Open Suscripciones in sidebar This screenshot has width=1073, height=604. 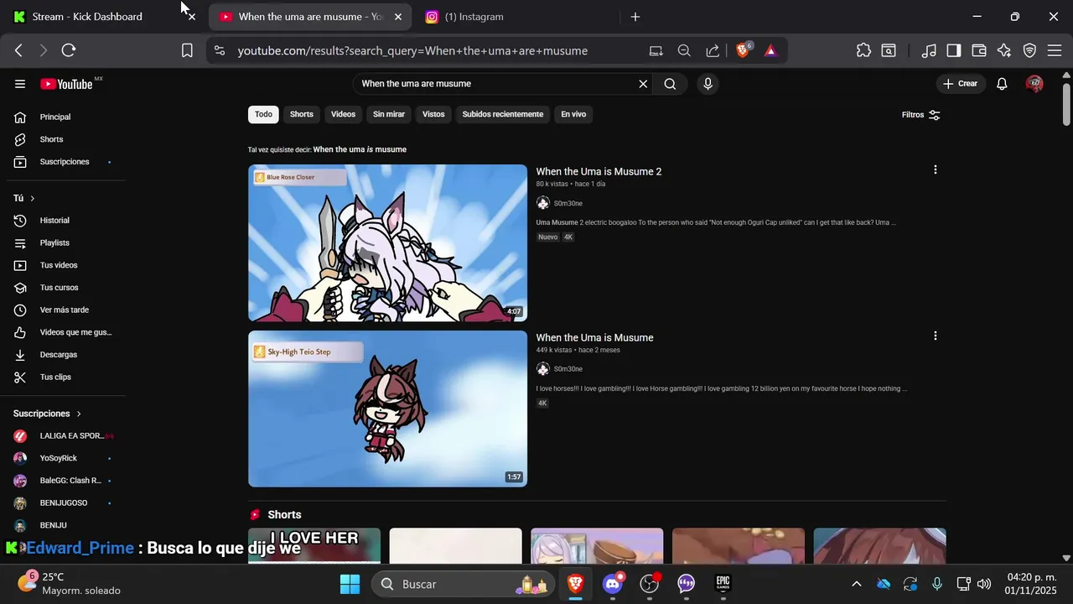[65, 162]
